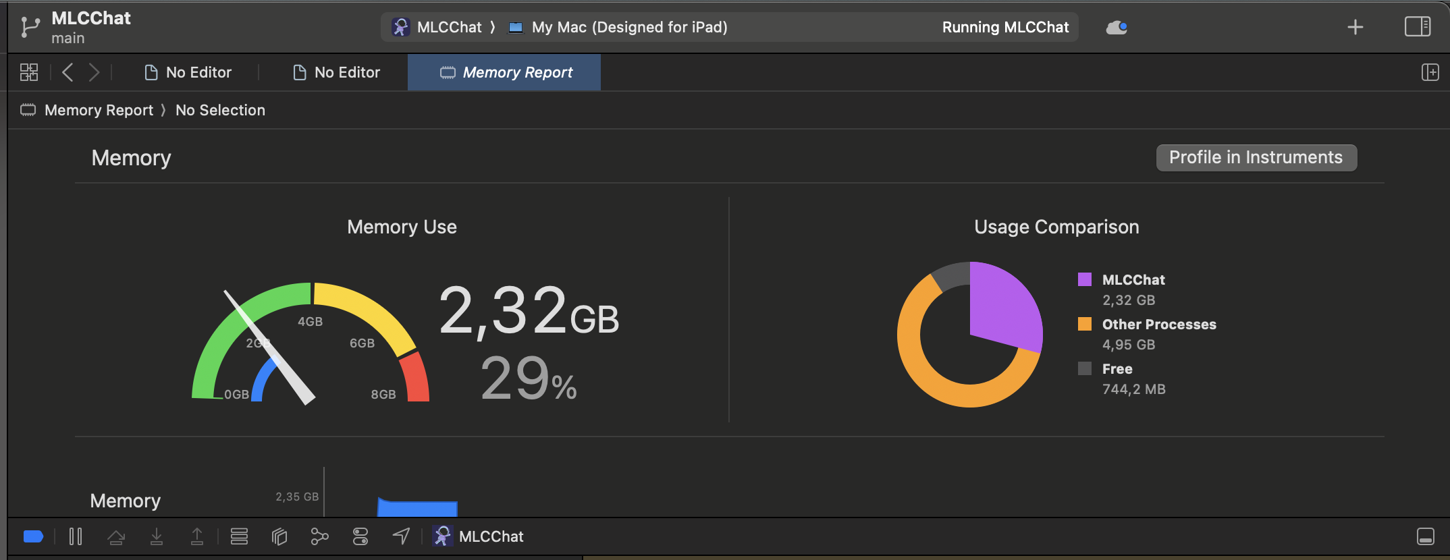1450x560 pixels.
Task: Click the Profile in Instruments button
Action: pyautogui.click(x=1256, y=157)
